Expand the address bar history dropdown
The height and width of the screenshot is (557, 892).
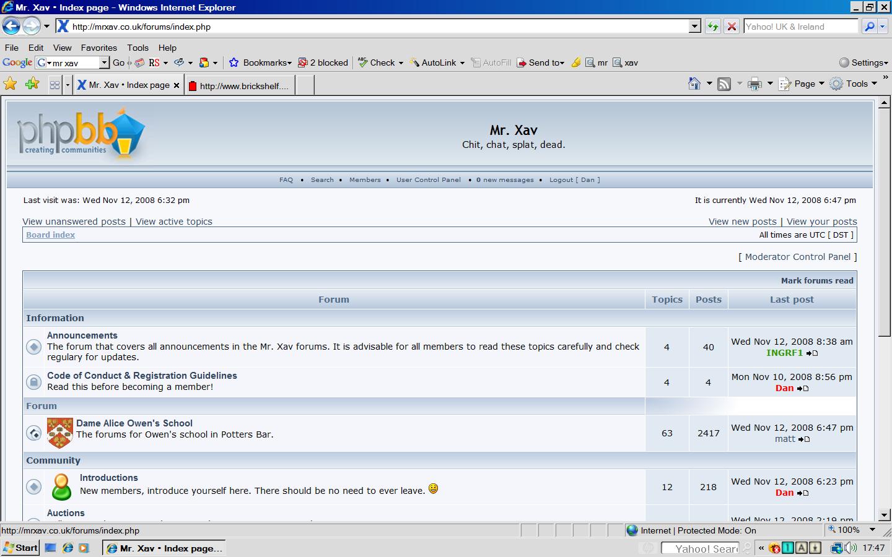pyautogui.click(x=694, y=27)
